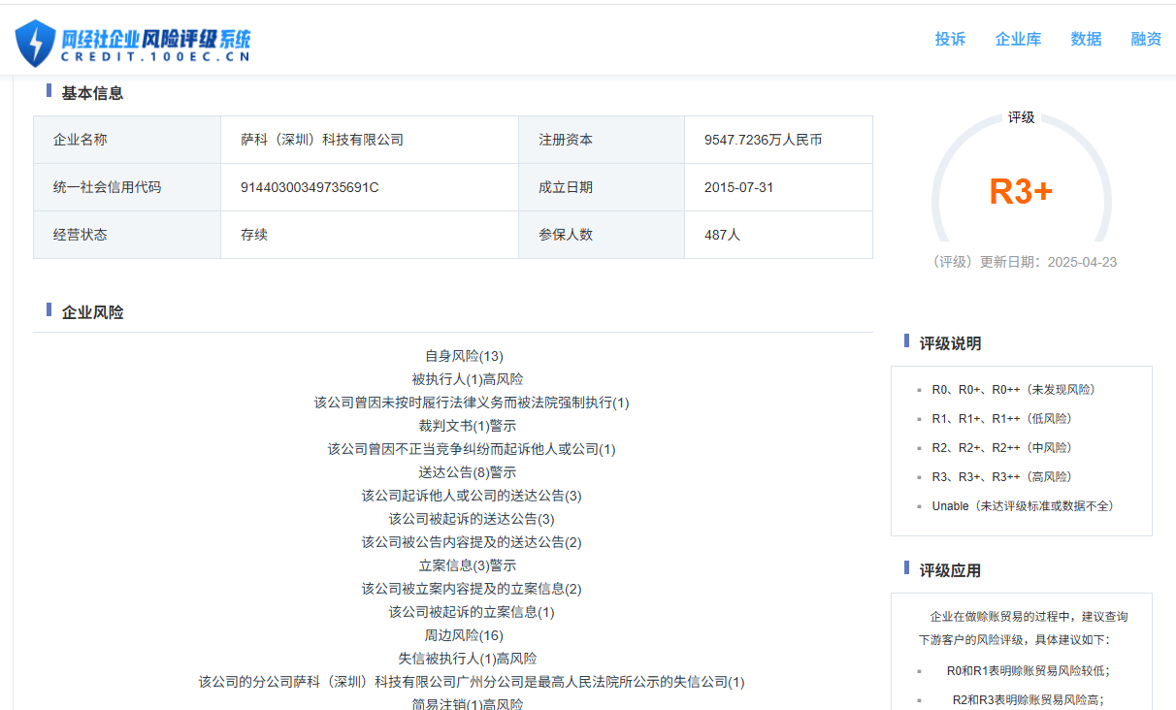Open the 周边风险(16) entry
1176x710 pixels.
click(x=464, y=635)
